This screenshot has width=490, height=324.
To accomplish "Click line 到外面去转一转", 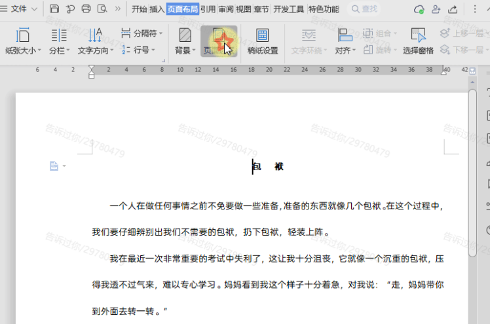I will pyautogui.click(x=130, y=311).
